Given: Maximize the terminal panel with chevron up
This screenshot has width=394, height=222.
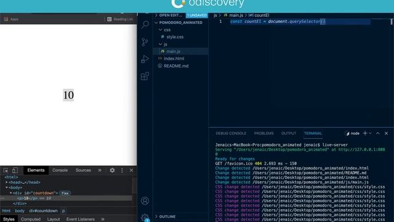Looking at the screenshot, I should pos(377,133).
